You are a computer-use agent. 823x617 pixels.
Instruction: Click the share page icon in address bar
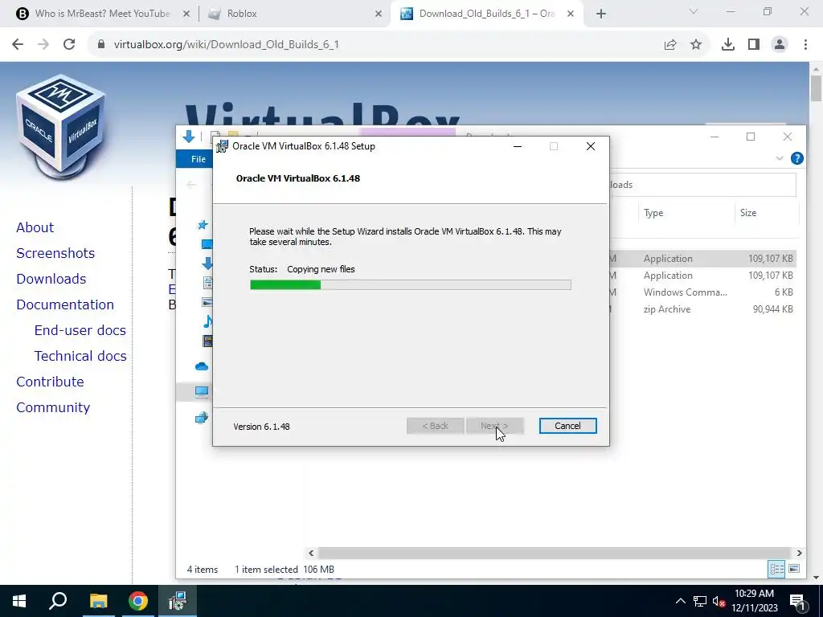[x=670, y=45]
